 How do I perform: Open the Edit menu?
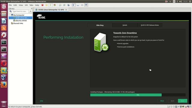pyautogui.click(x=15, y=5)
